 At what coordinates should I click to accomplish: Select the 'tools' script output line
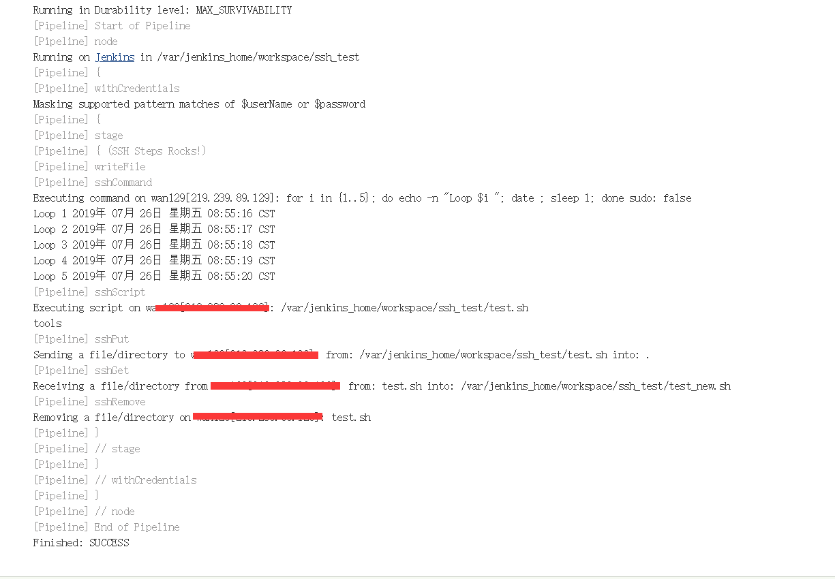[47, 324]
